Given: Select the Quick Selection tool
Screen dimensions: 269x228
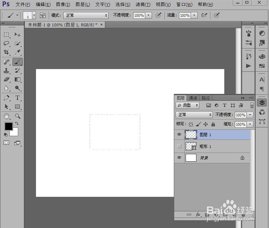Looking at the screenshot, I should pyautogui.click(x=17, y=44).
